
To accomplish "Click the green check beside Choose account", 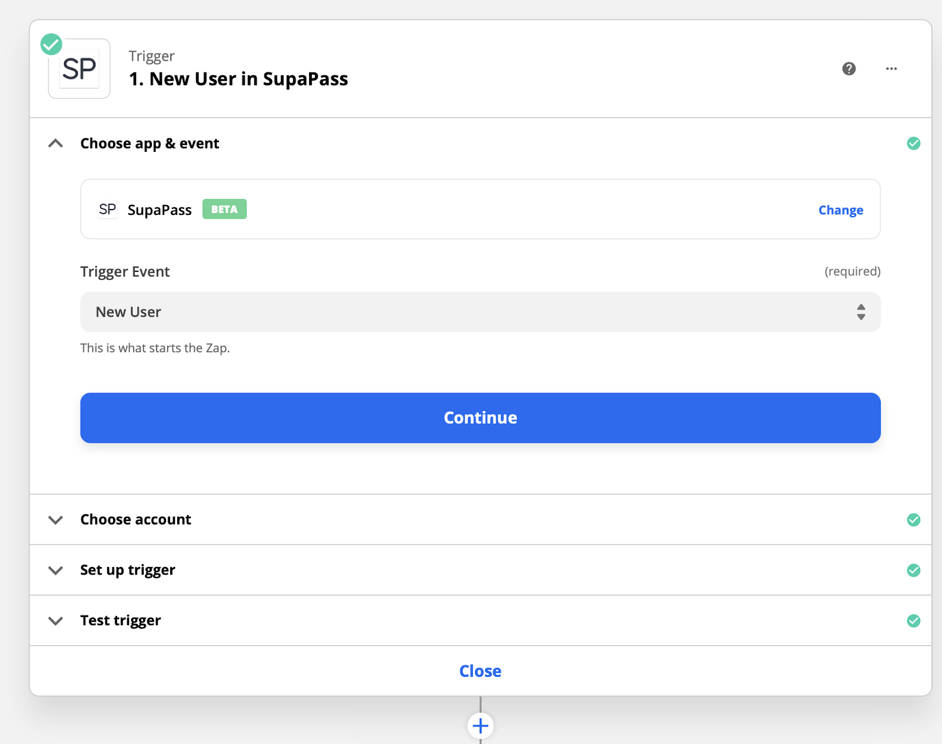I will (914, 520).
